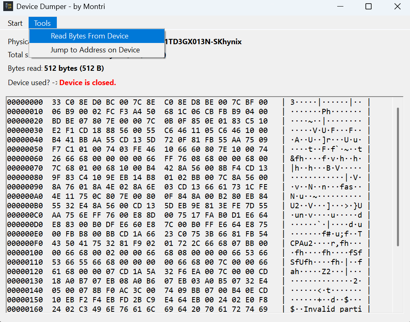Click ASCII text 'SfUfh····fh·|··f'
Viewport: 410px width, 322px height.
coord(326,262)
